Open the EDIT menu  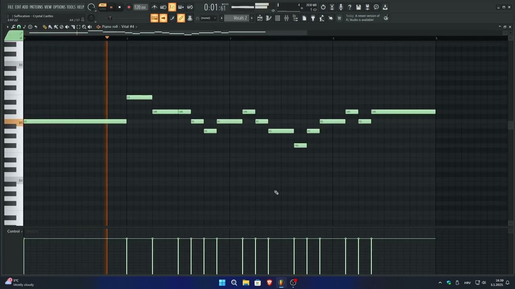(x=18, y=7)
